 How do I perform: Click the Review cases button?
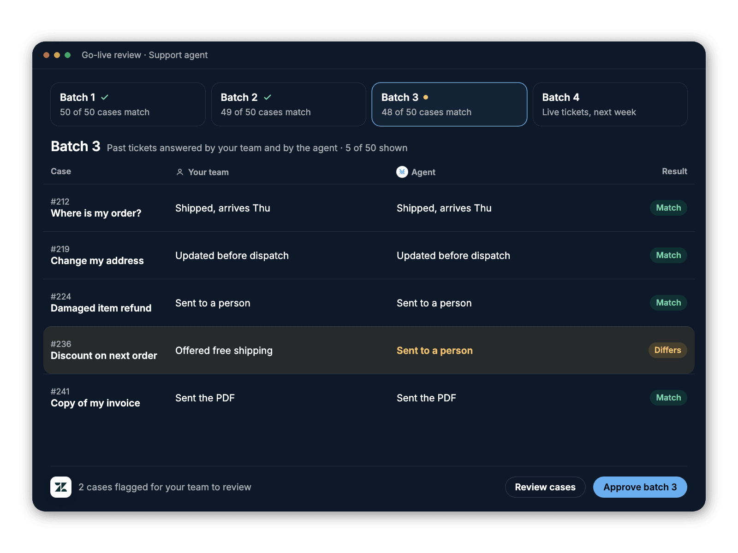(545, 487)
